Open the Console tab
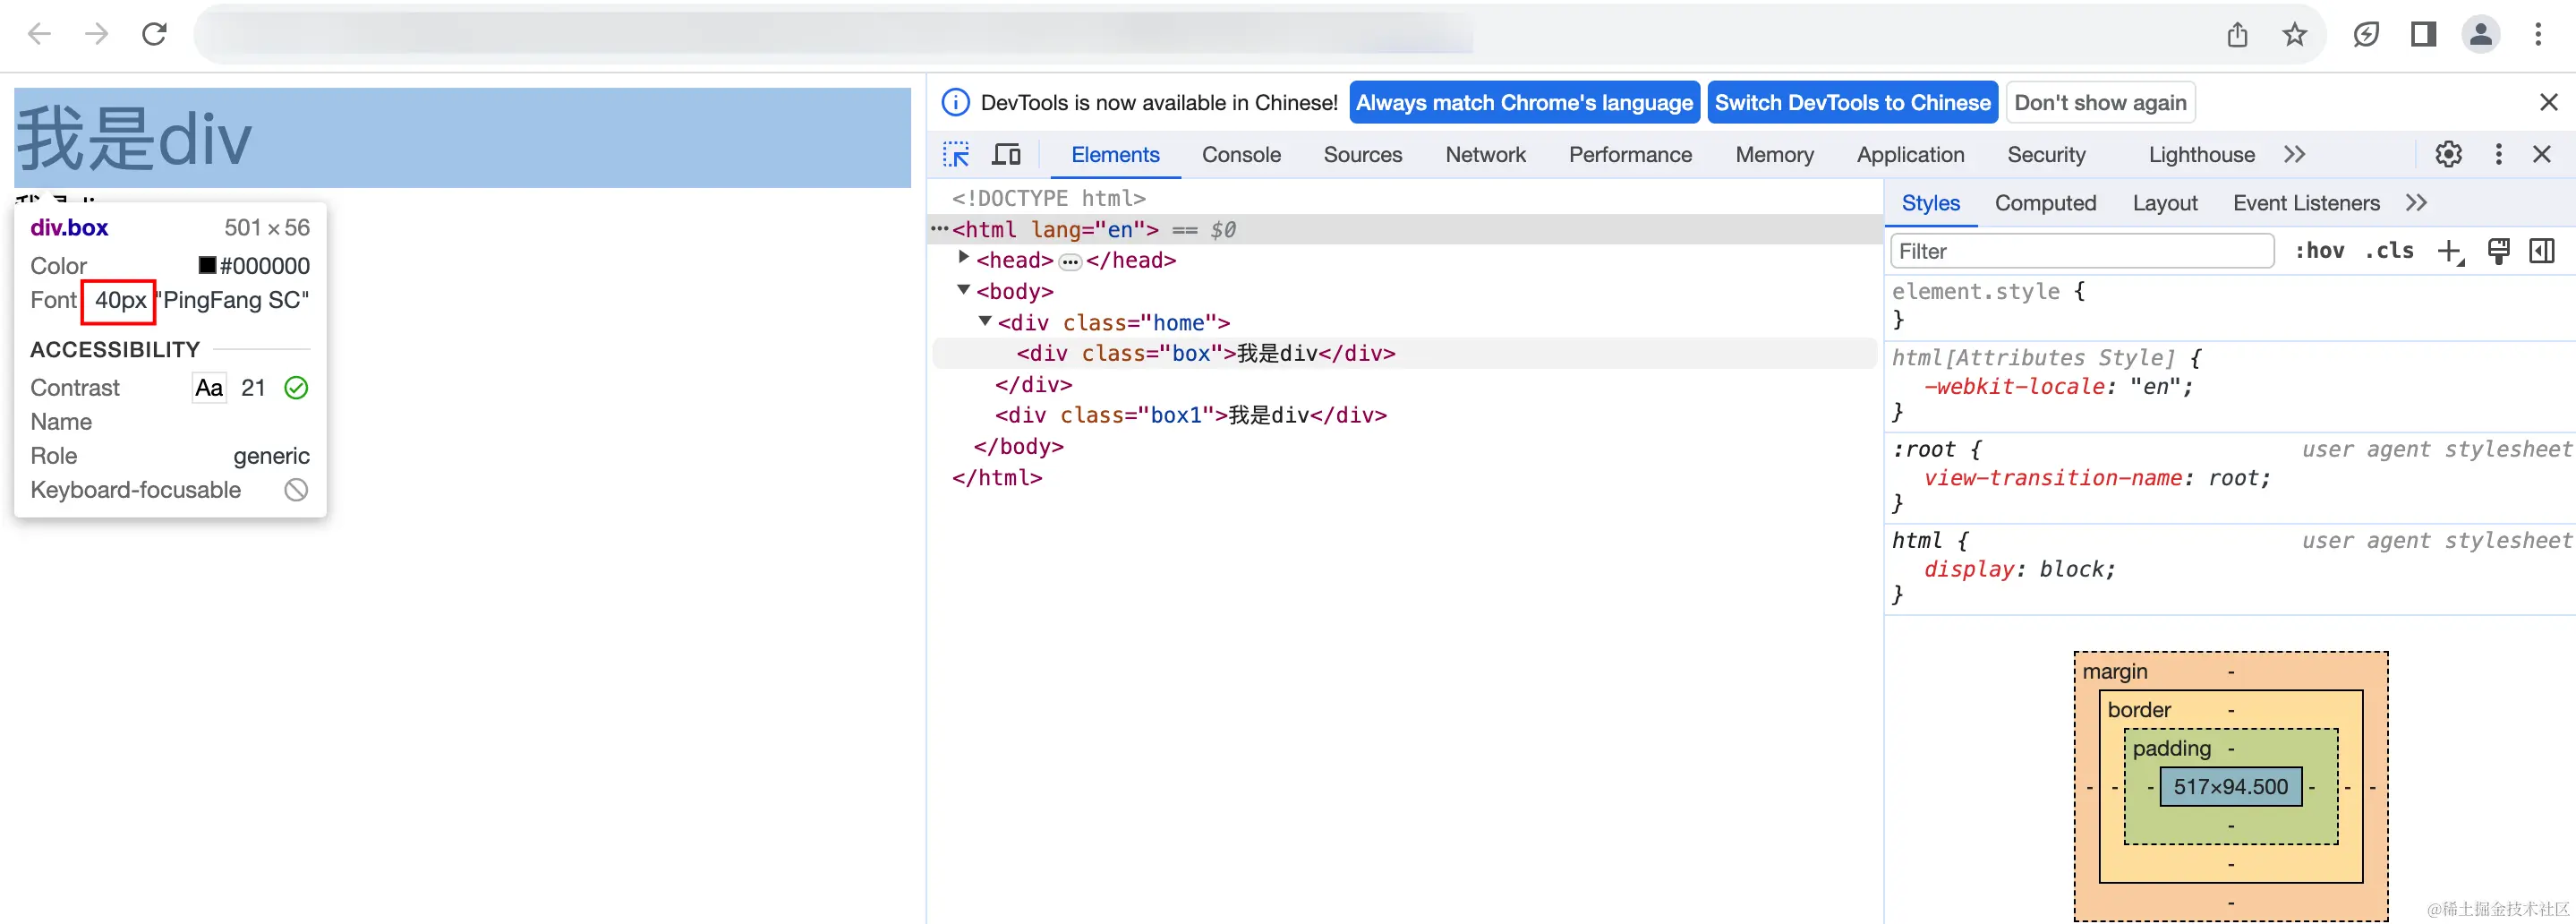The image size is (2576, 924). click(1241, 155)
